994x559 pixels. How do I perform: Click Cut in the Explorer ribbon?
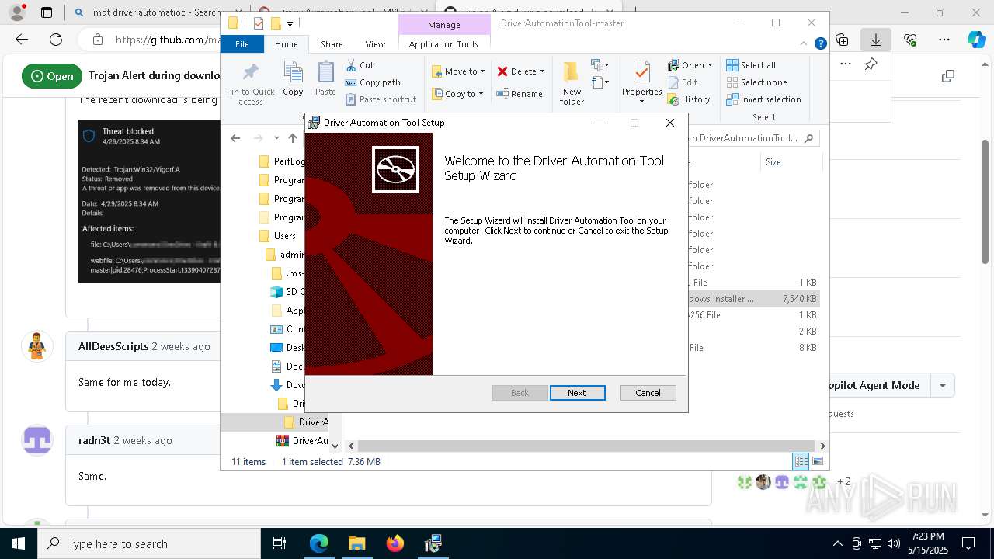point(360,65)
